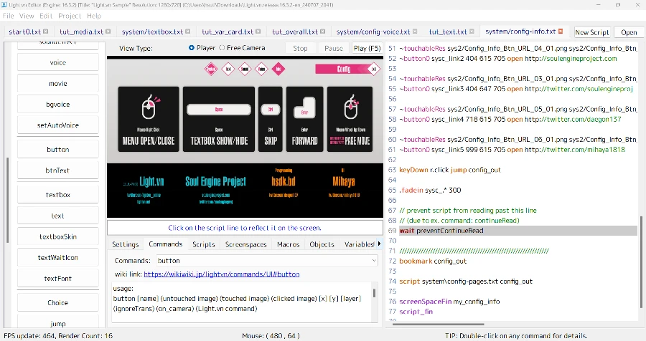Close the start0.txt tab with its X icon
646x341 pixels.
point(46,32)
